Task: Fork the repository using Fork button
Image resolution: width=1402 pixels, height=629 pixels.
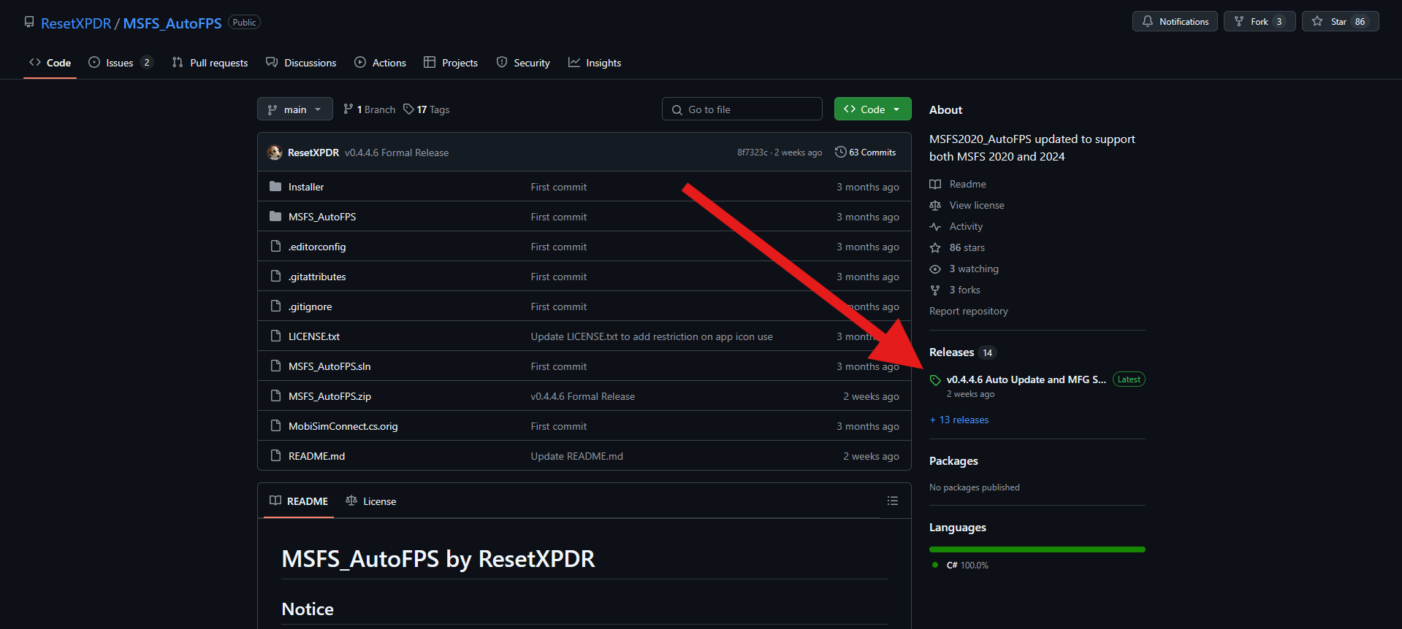Action: [x=1251, y=22]
